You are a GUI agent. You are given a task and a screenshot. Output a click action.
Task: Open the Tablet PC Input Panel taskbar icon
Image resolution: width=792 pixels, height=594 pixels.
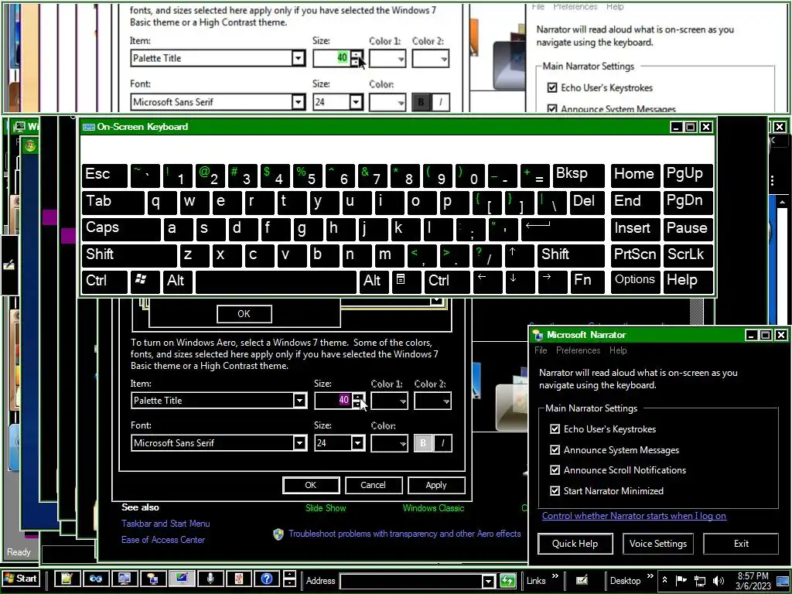582,580
